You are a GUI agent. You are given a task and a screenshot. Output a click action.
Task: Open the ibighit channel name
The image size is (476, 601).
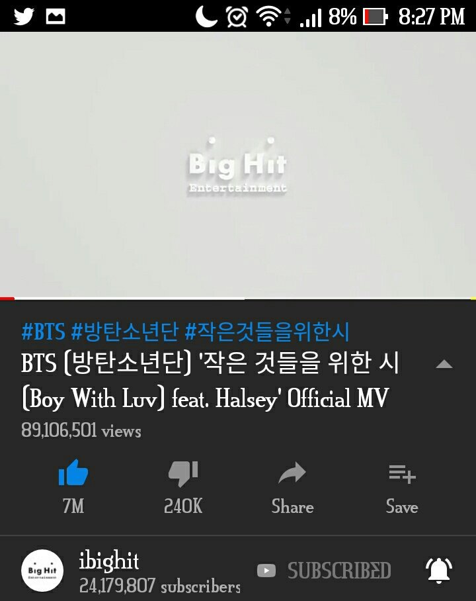tap(109, 561)
